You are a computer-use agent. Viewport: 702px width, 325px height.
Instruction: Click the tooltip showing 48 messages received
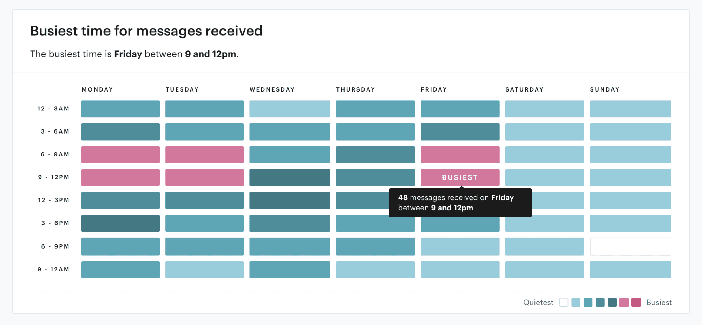point(460,203)
